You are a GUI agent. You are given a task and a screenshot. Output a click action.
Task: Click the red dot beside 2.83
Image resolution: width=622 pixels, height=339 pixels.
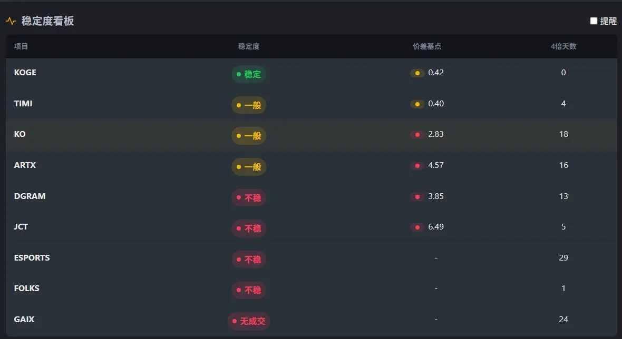pos(417,135)
